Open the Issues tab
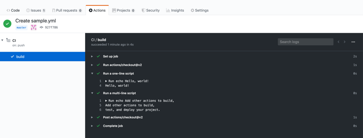The image size is (363, 138). (x=36, y=10)
